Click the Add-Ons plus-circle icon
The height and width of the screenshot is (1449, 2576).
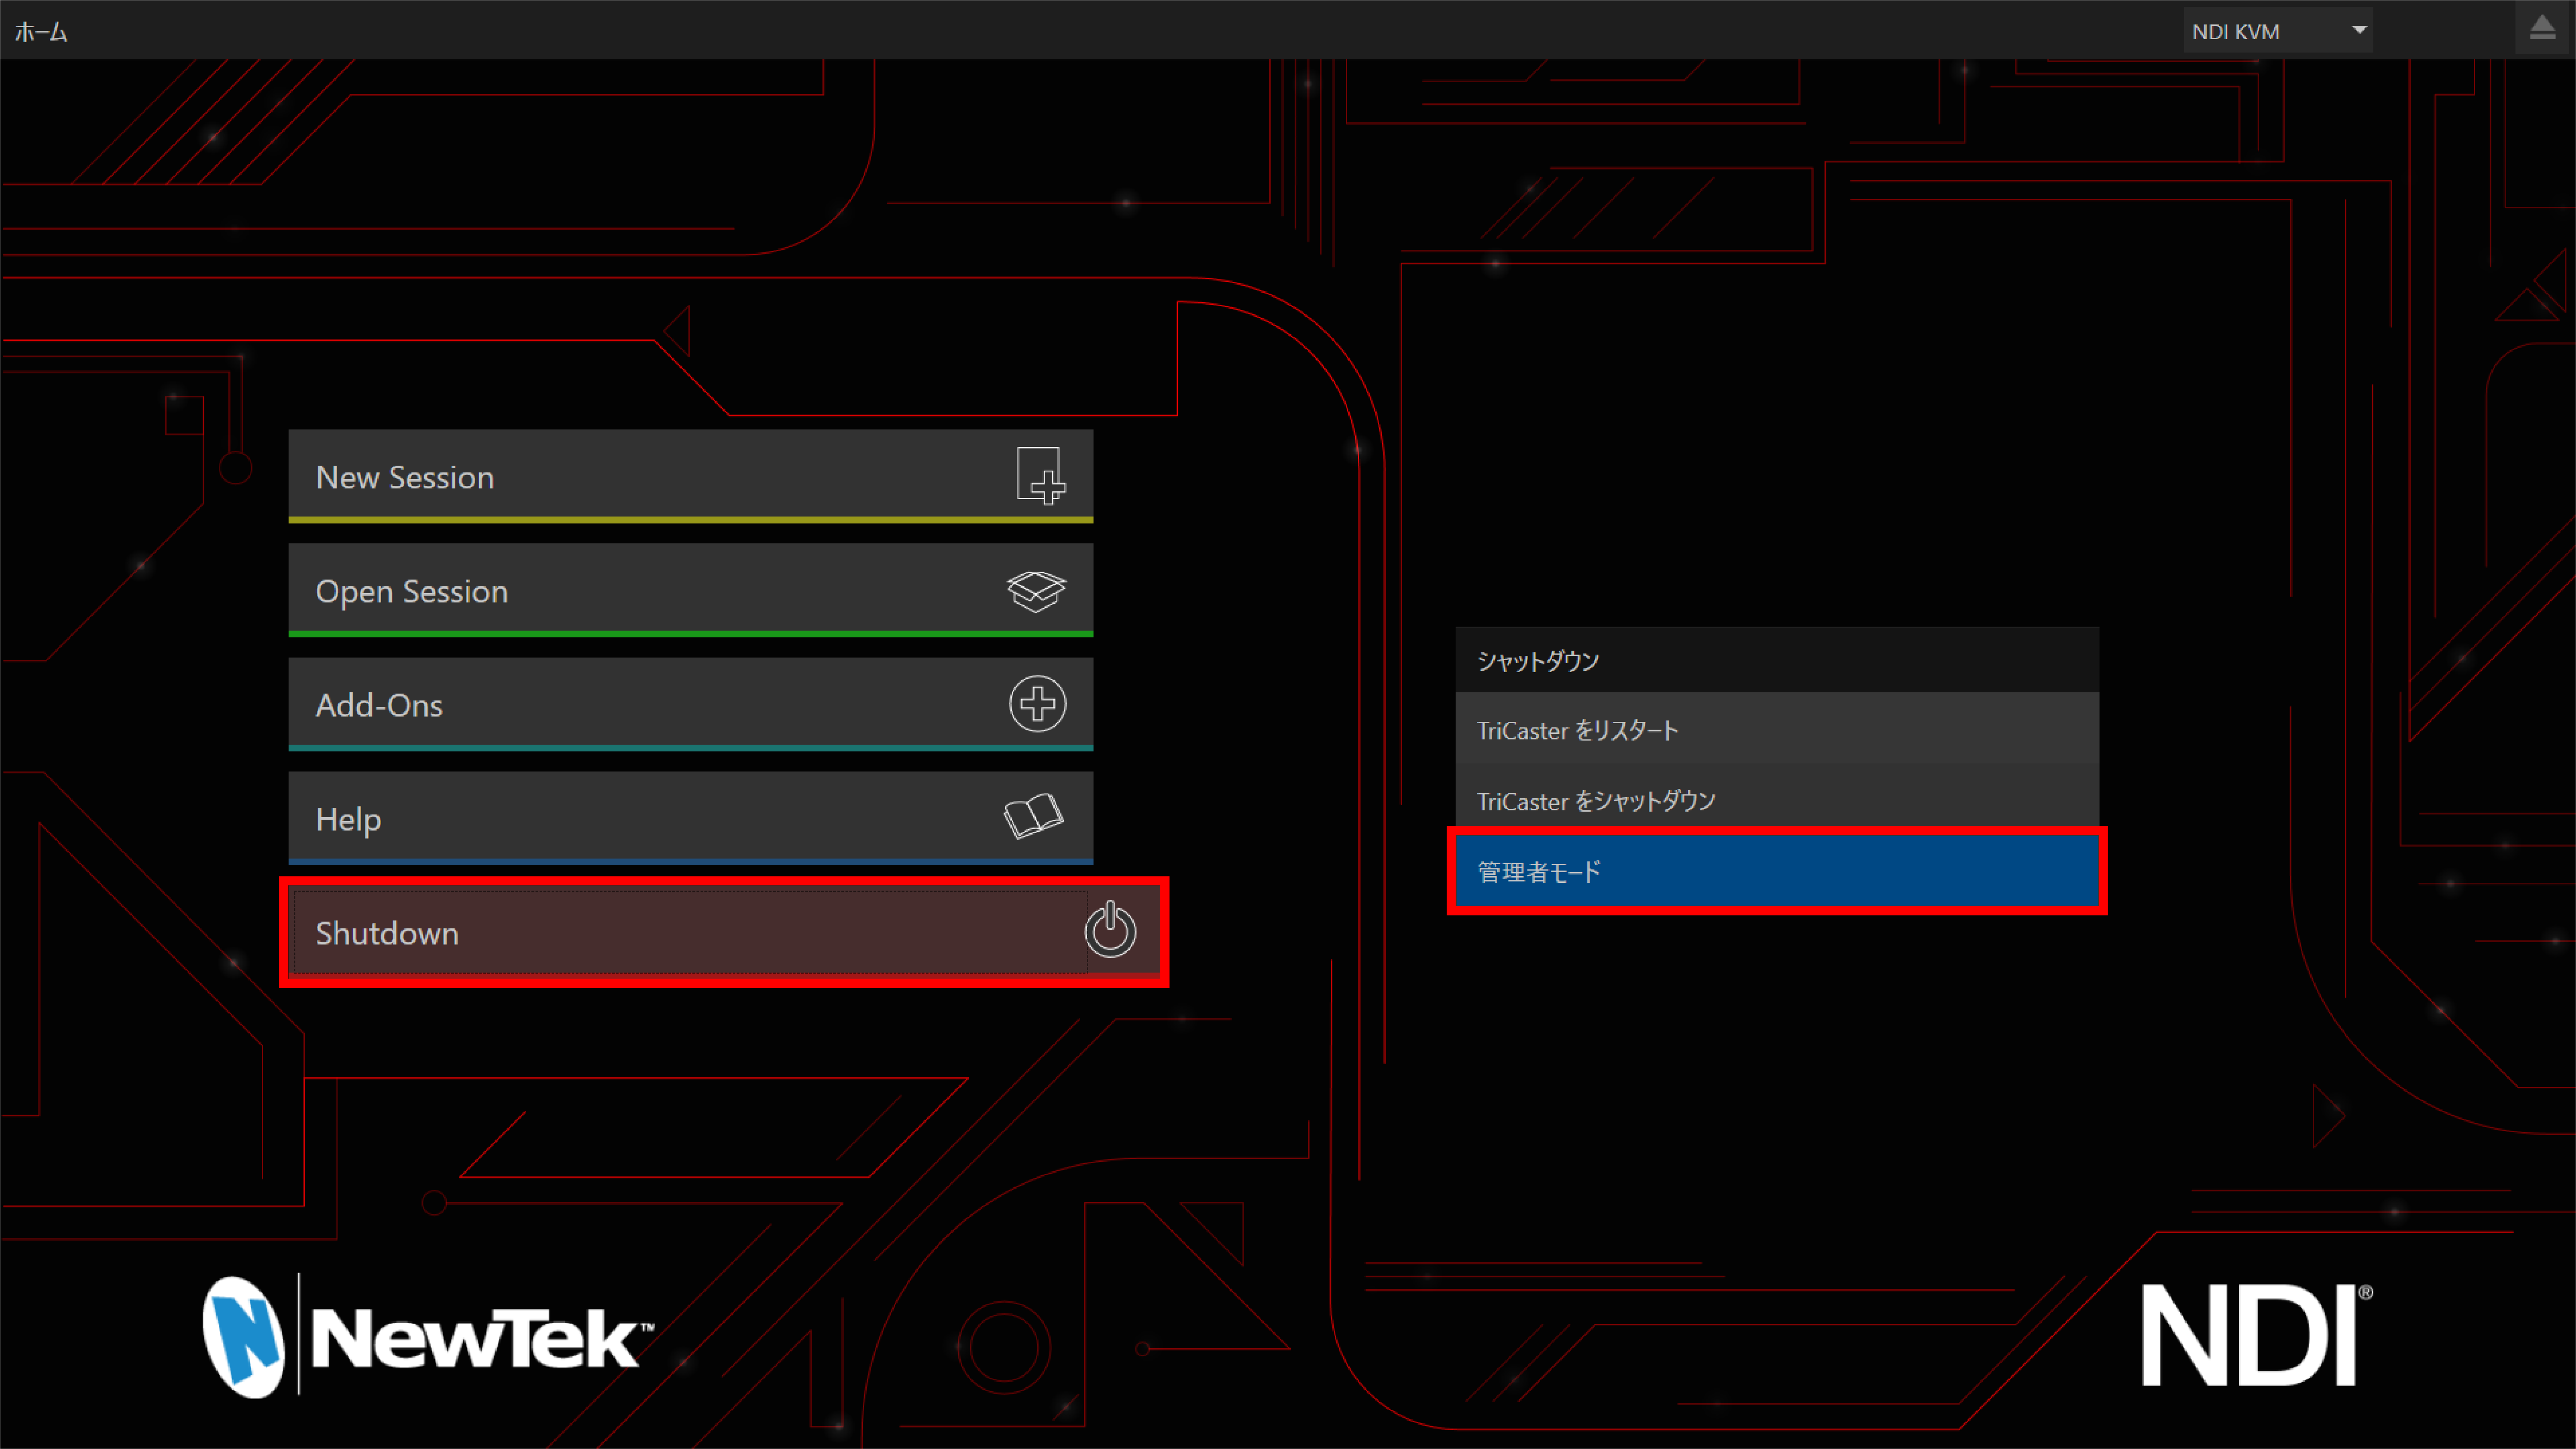(x=1037, y=704)
